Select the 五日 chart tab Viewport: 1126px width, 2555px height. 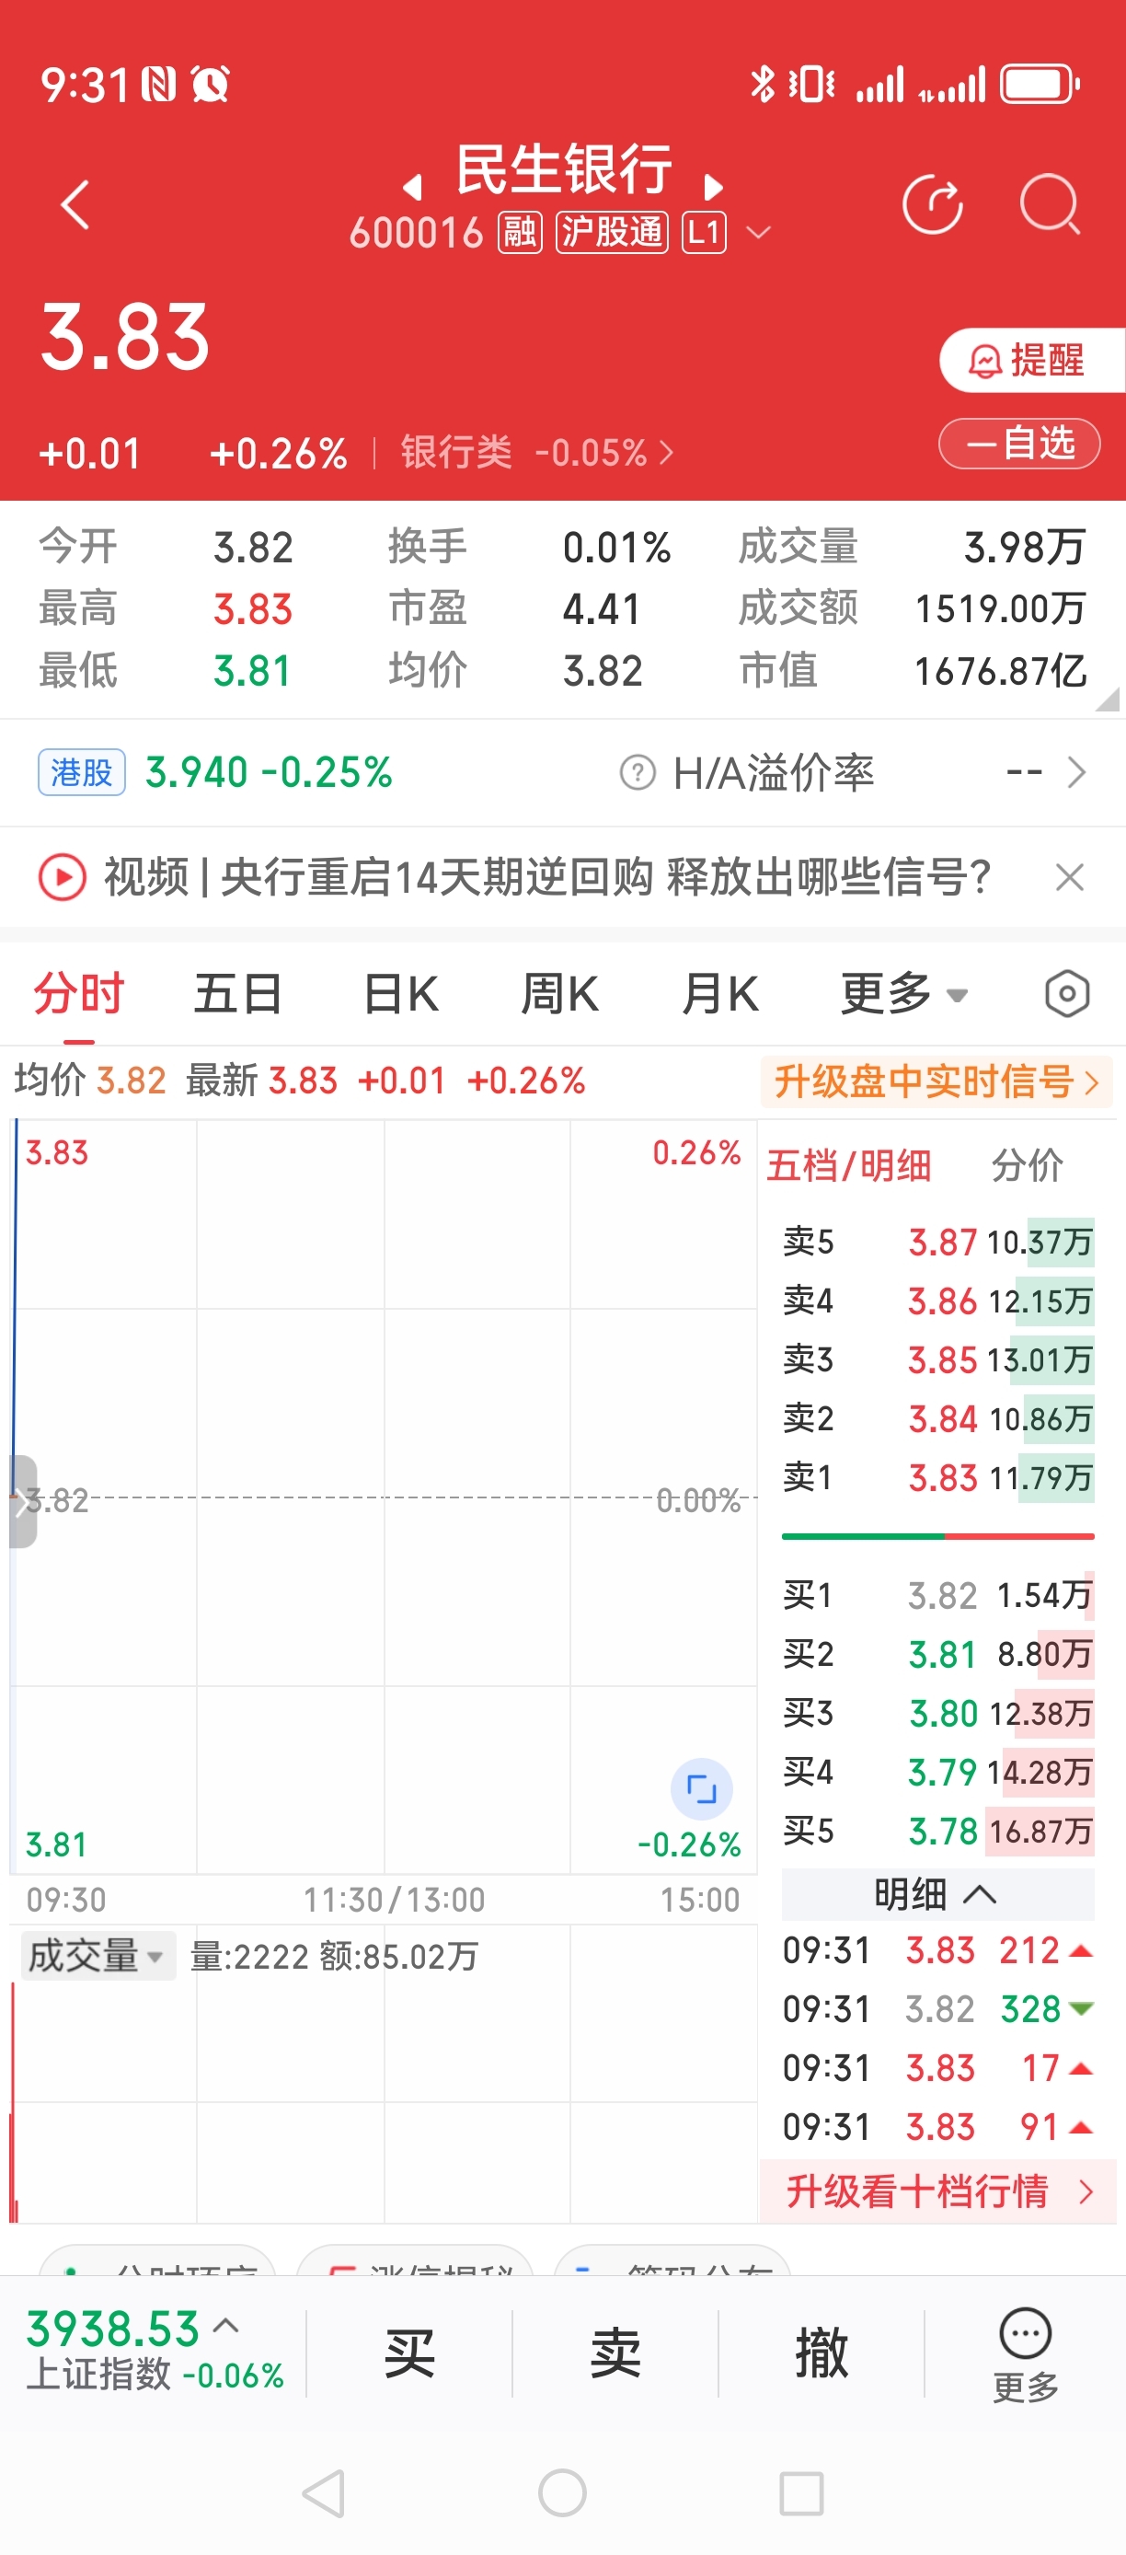pyautogui.click(x=238, y=994)
